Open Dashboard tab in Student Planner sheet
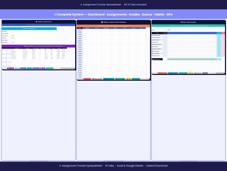This screenshot has height=171, width=227. click(x=23, y=68)
